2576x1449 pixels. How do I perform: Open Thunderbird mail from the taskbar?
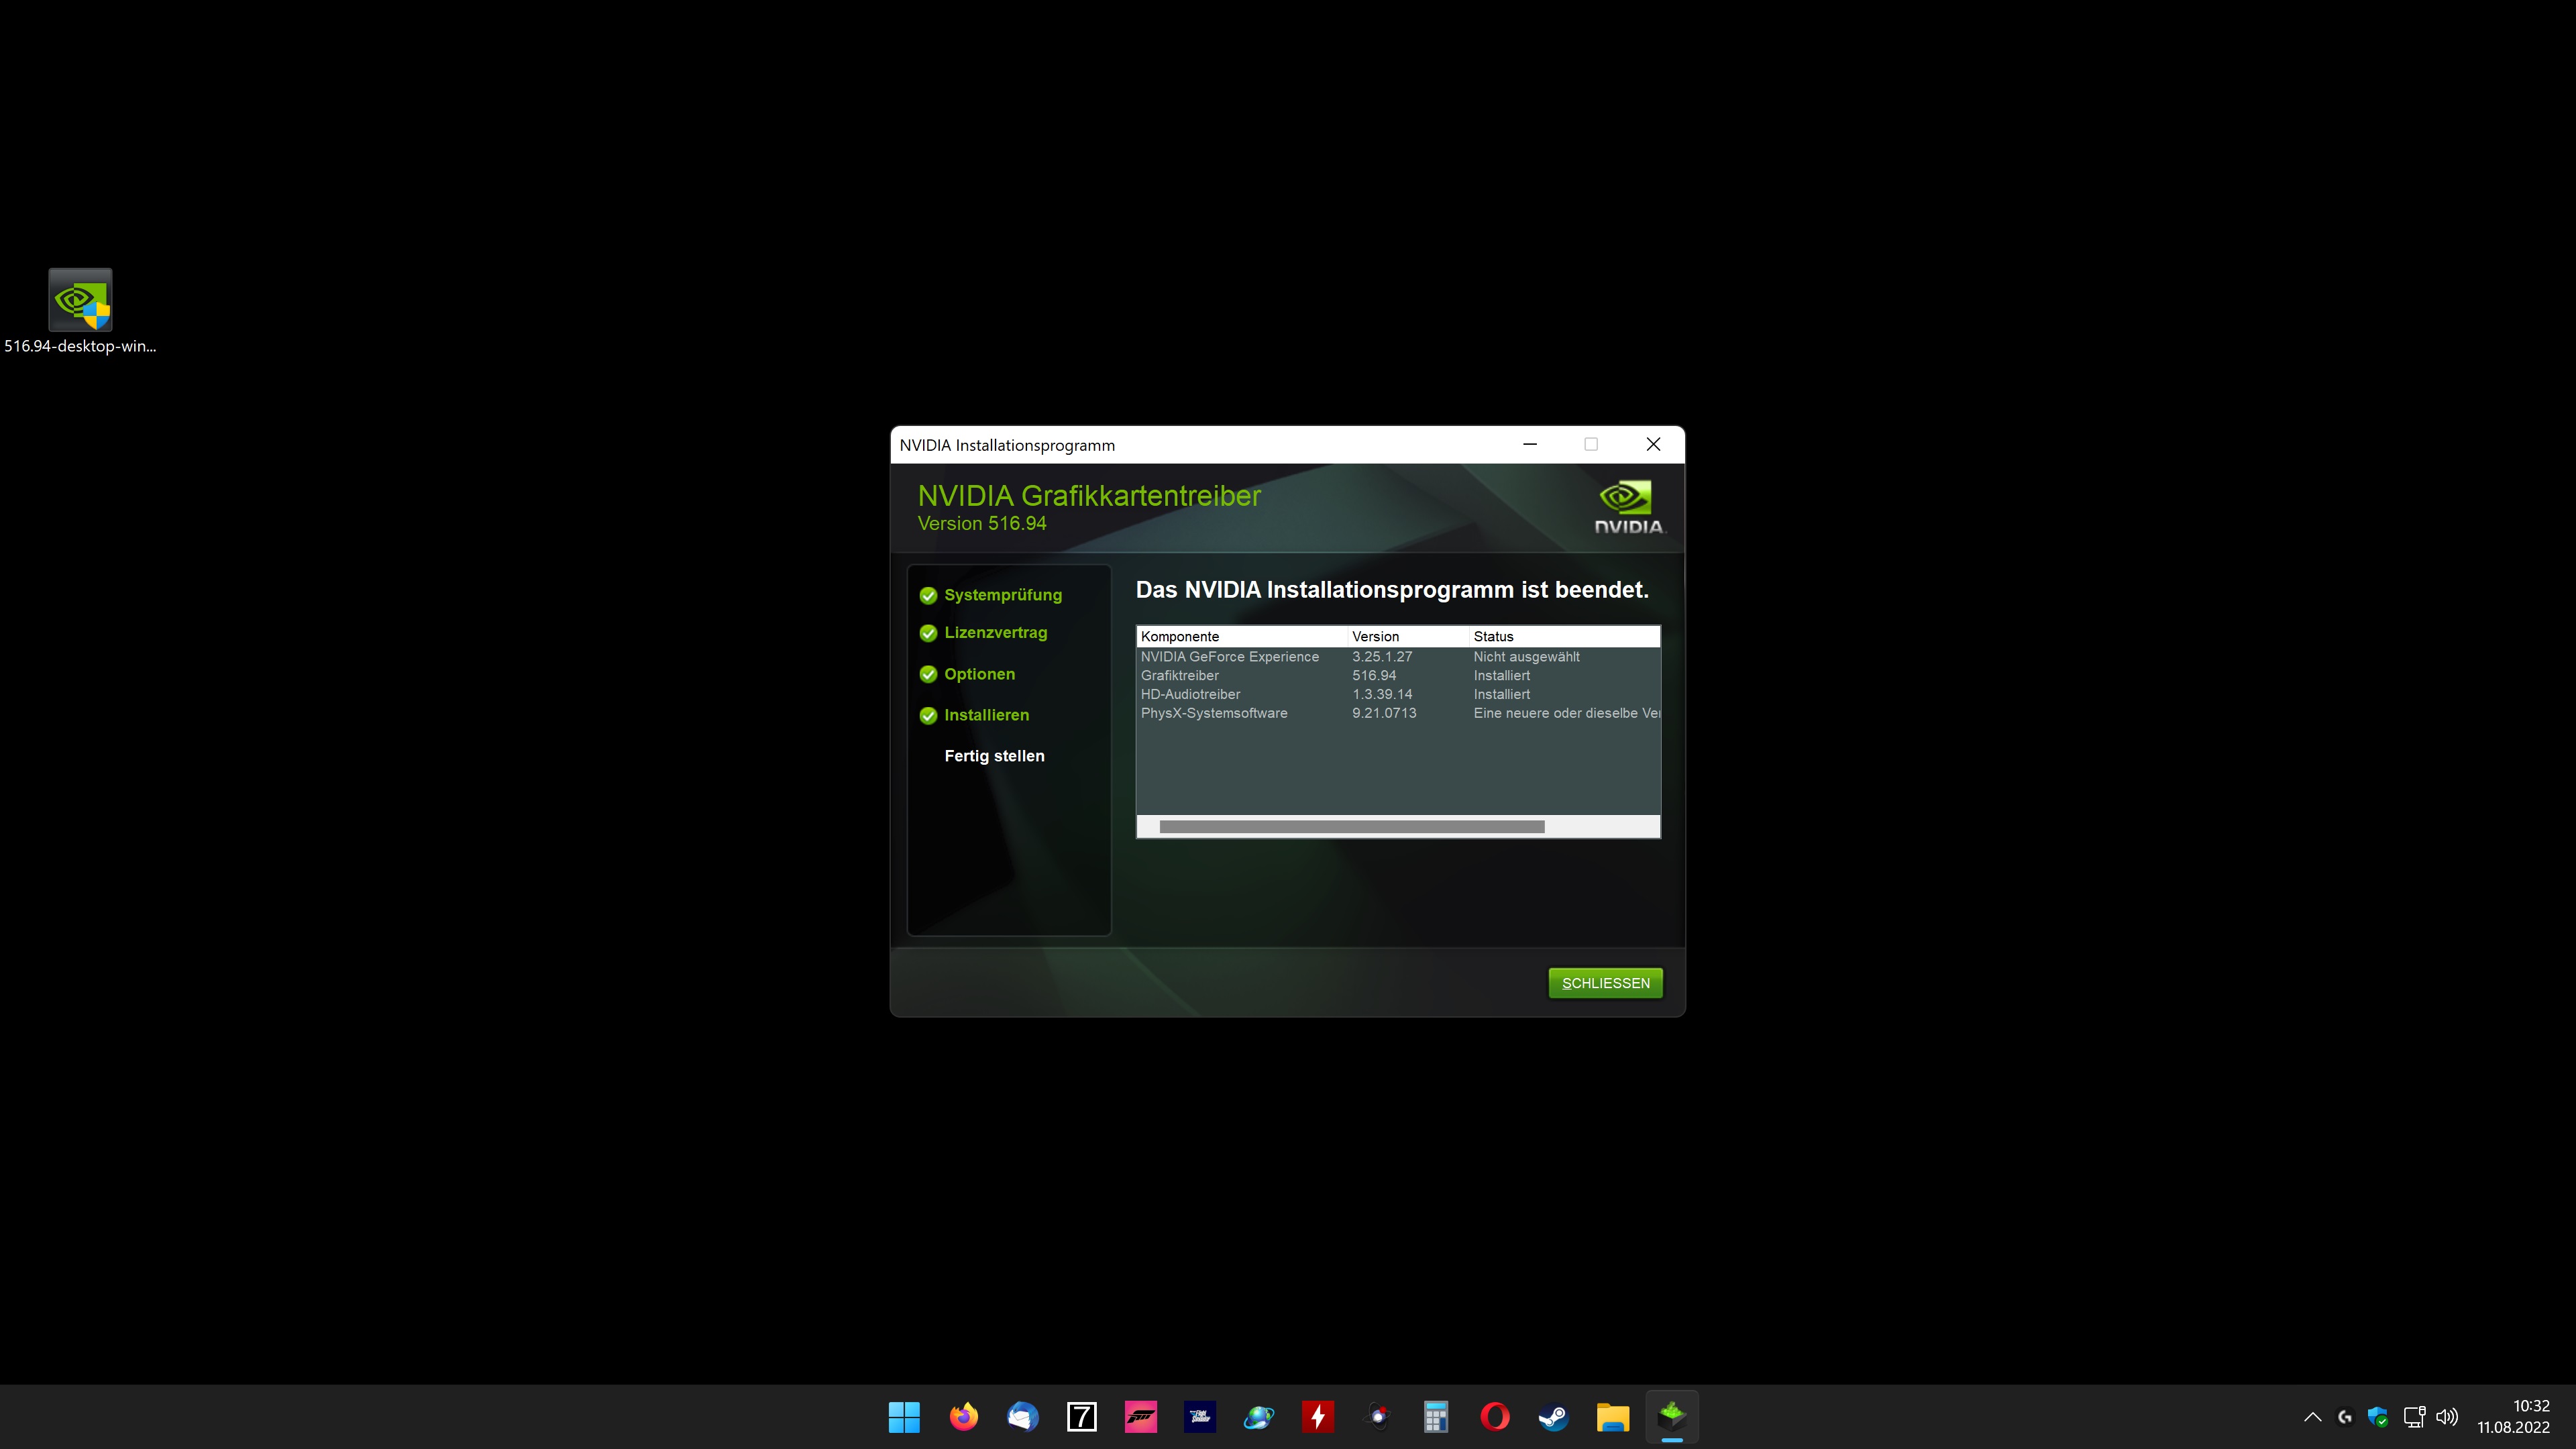pos(1022,1416)
